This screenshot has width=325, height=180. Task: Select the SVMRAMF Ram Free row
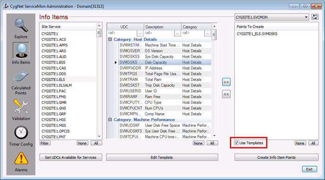(x=165, y=97)
